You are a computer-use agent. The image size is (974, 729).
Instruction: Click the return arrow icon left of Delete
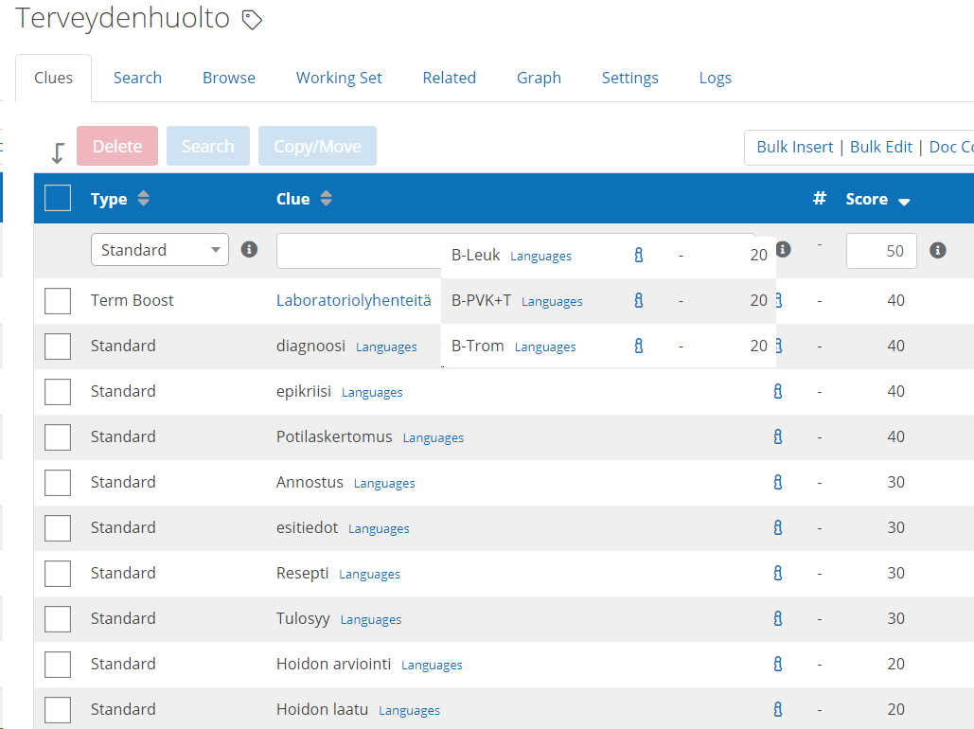click(58, 151)
